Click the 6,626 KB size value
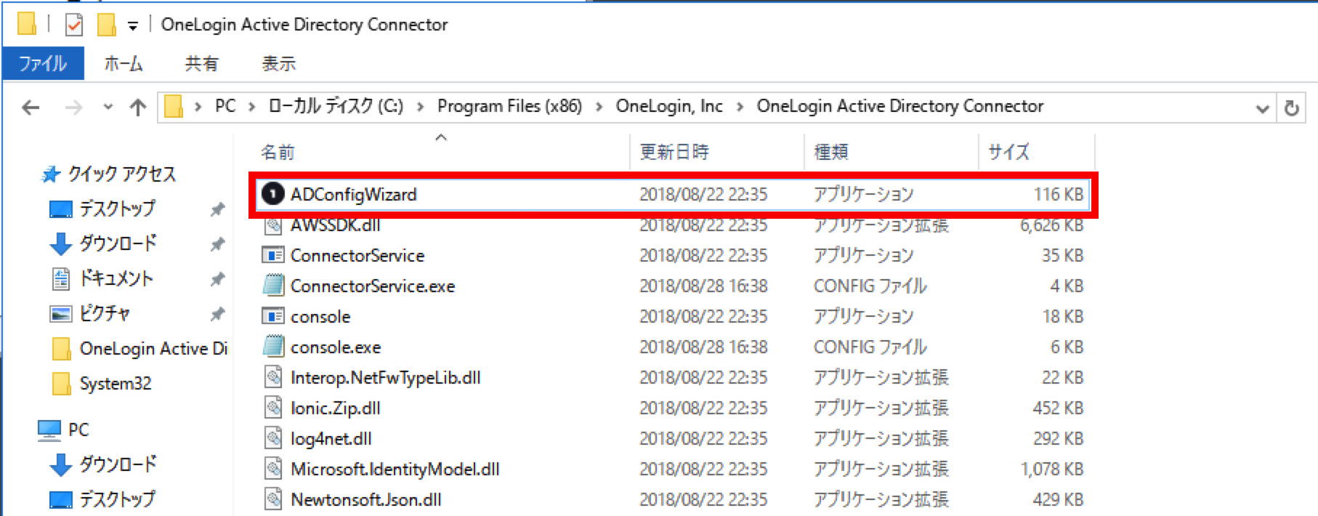1318x516 pixels. point(1051,225)
